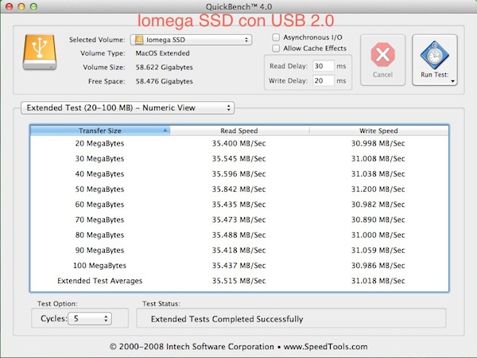Click write speed 31.059 MB/Sec
477x358 pixels.
pos(378,251)
